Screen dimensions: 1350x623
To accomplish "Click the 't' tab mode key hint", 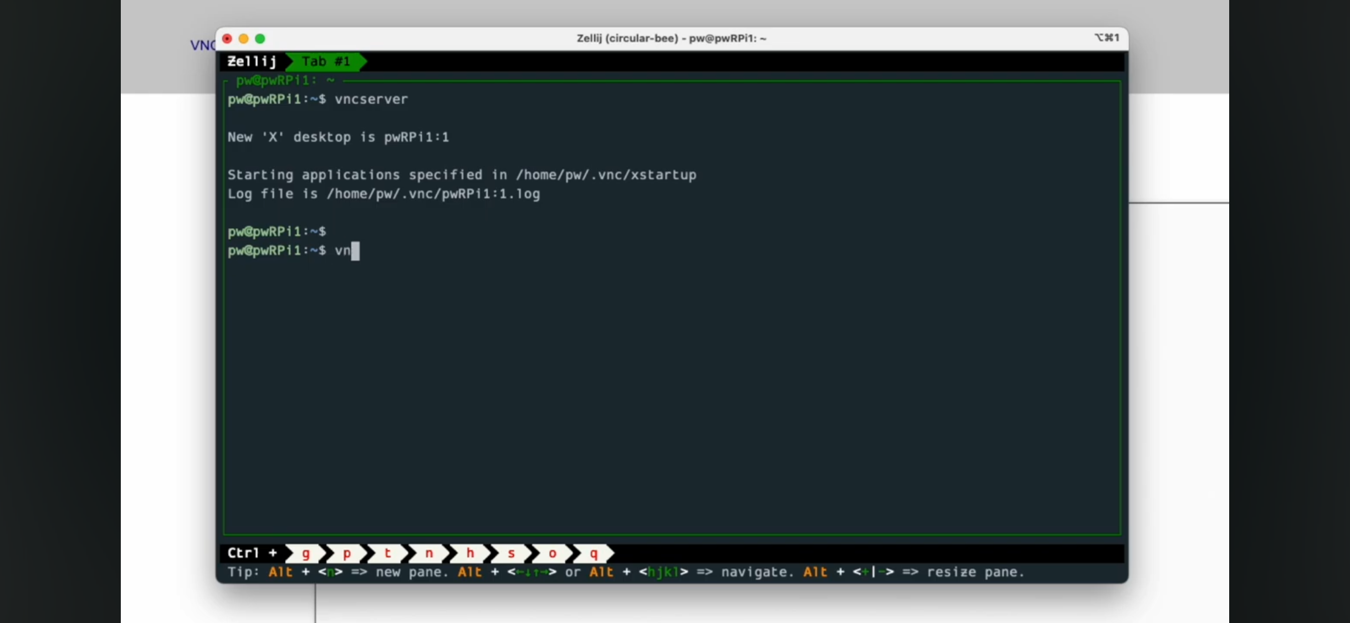I will coord(388,553).
